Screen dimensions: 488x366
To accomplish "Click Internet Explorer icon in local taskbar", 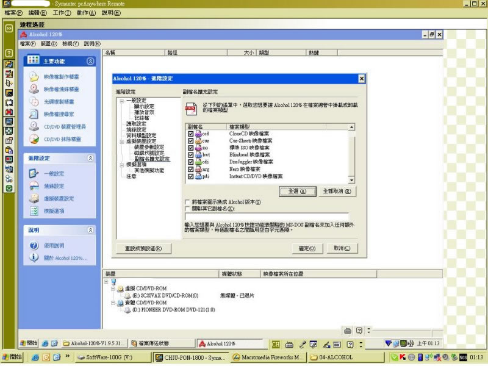I will (x=35, y=357).
